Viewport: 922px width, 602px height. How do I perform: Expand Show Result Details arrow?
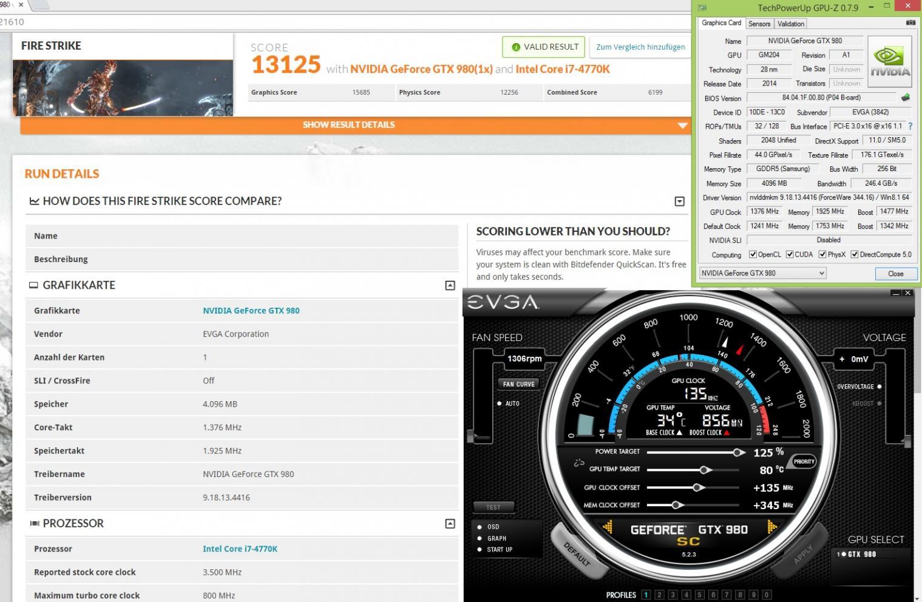tap(682, 126)
